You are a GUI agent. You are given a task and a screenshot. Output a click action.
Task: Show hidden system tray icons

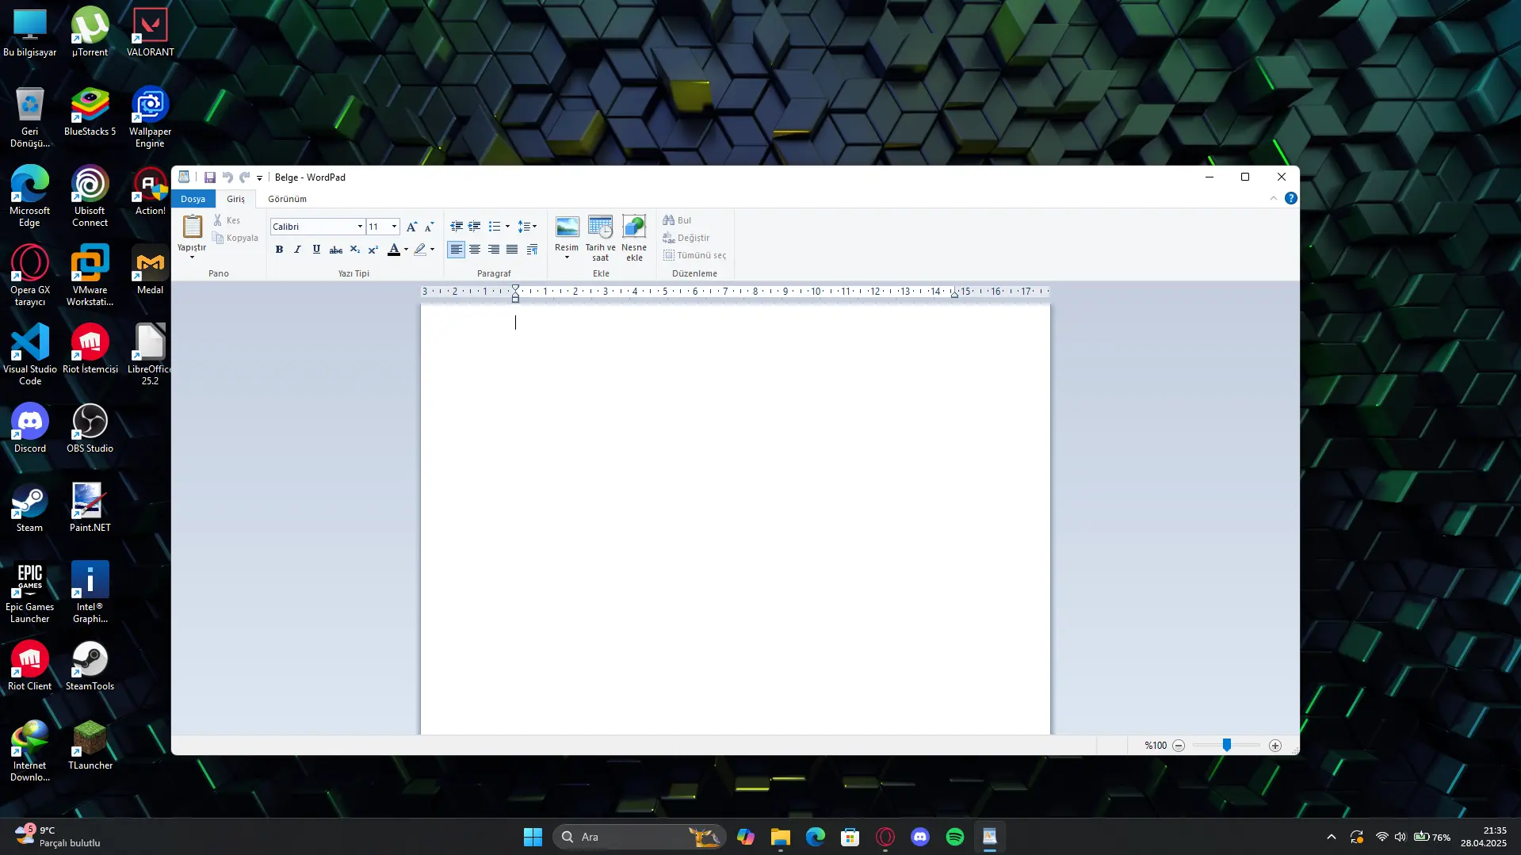(1332, 837)
